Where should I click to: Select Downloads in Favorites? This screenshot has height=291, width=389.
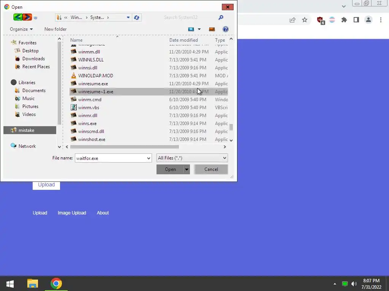(33, 59)
